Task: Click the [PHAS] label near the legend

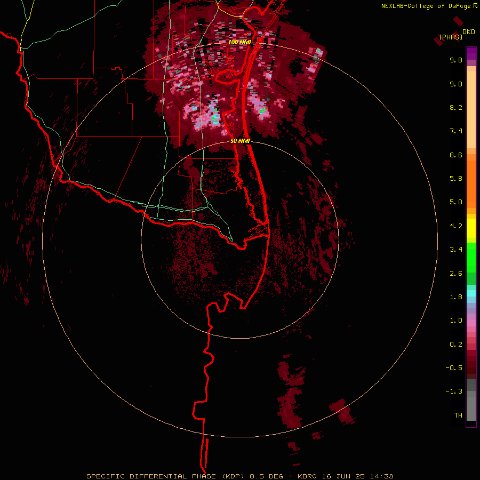Action: coord(451,37)
